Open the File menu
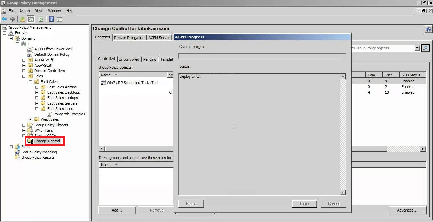Viewport: 433px width, 222px height. [11, 11]
